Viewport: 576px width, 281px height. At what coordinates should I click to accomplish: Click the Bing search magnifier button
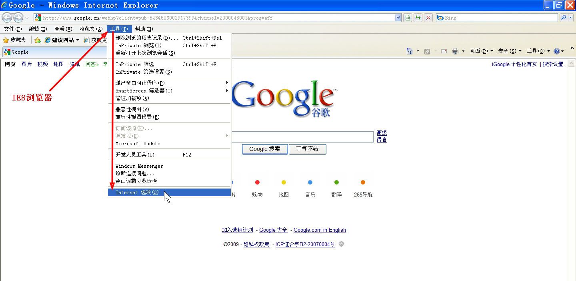click(x=564, y=18)
